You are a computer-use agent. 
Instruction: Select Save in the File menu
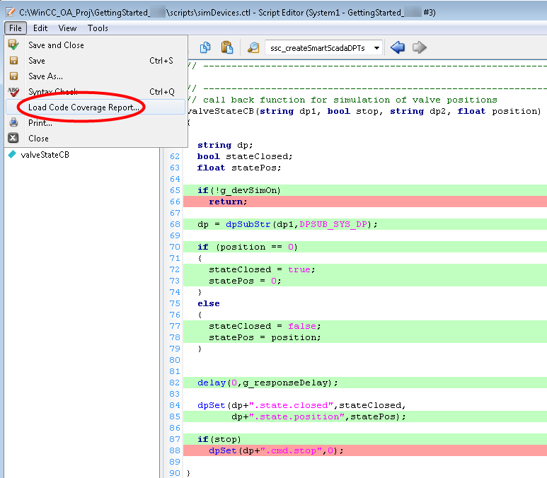click(x=37, y=61)
